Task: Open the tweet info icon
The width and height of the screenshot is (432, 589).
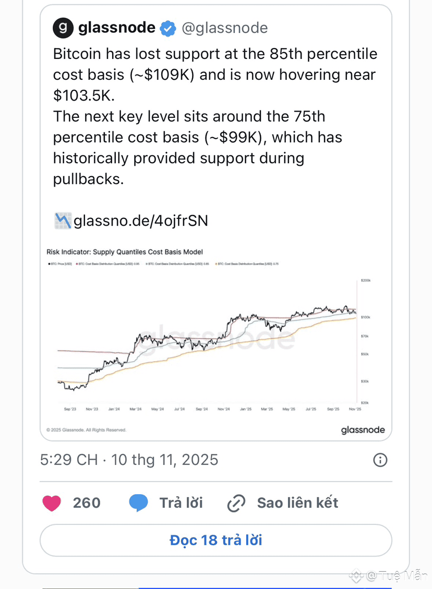Action: [x=380, y=460]
